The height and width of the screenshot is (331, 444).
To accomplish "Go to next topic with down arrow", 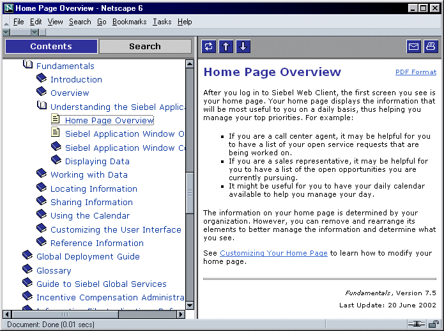I will pyautogui.click(x=243, y=47).
